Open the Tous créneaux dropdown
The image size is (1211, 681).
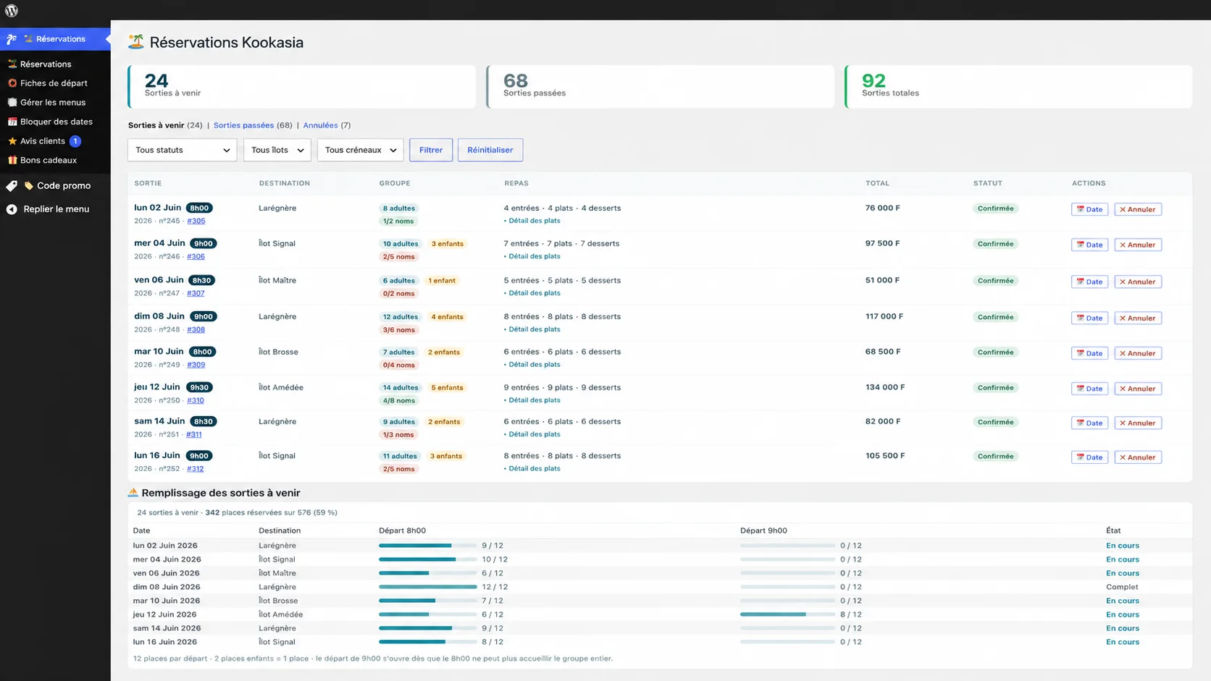tap(360, 150)
